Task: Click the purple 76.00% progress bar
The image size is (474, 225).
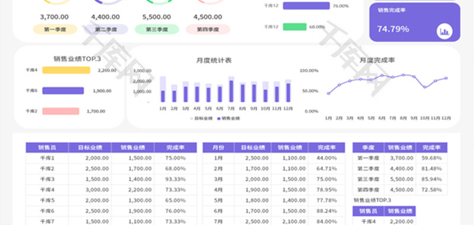Action: tap(306, 6)
